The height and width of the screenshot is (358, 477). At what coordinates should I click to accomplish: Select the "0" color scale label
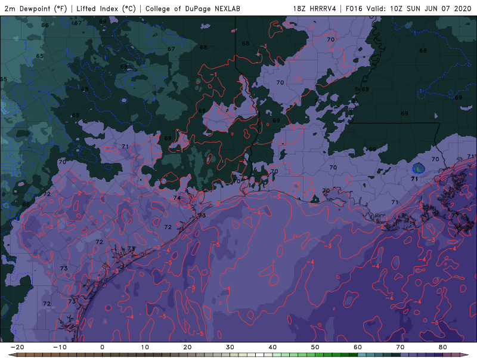click(x=102, y=347)
